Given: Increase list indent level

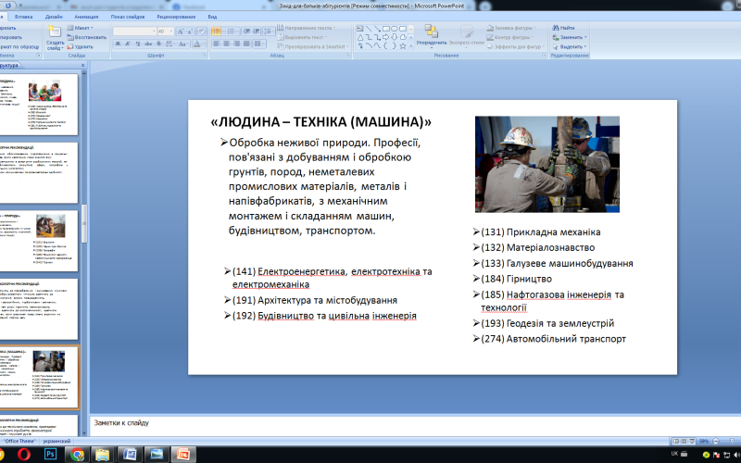Looking at the screenshot, I should point(257,31).
